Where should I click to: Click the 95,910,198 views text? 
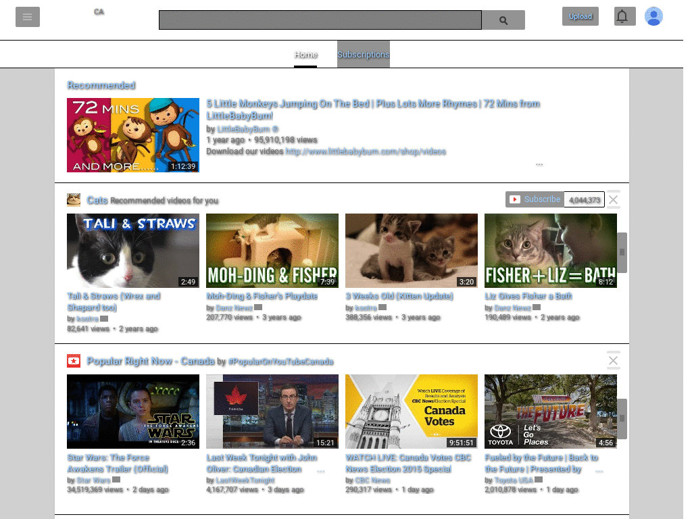tap(286, 140)
